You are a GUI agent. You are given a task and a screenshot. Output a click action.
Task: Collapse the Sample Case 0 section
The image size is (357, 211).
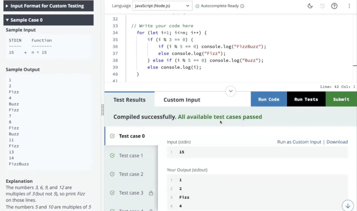pyautogui.click(x=48, y=20)
